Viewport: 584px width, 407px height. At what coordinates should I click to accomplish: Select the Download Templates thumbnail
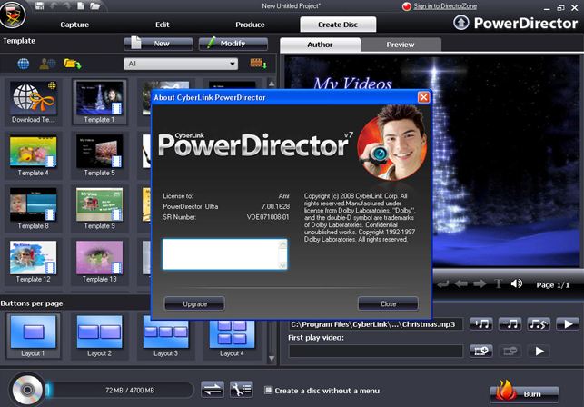[33, 102]
